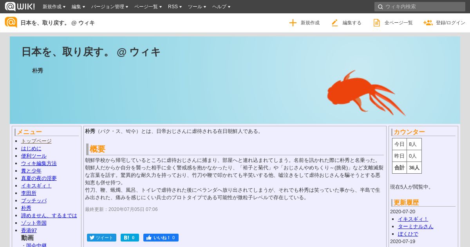Click the document icon for 全ページ一覧

(x=376, y=23)
